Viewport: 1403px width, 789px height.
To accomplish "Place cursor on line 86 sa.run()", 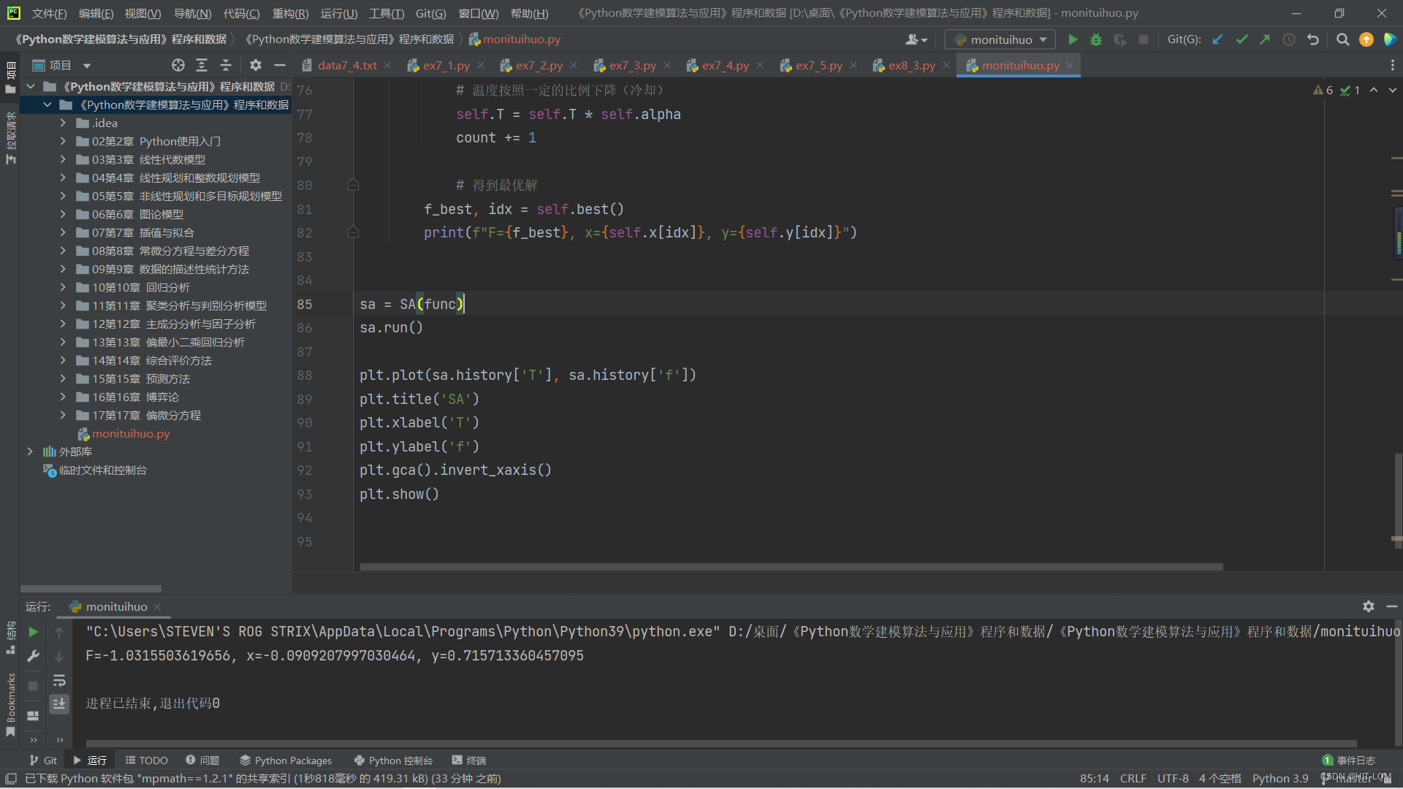I will tap(391, 327).
